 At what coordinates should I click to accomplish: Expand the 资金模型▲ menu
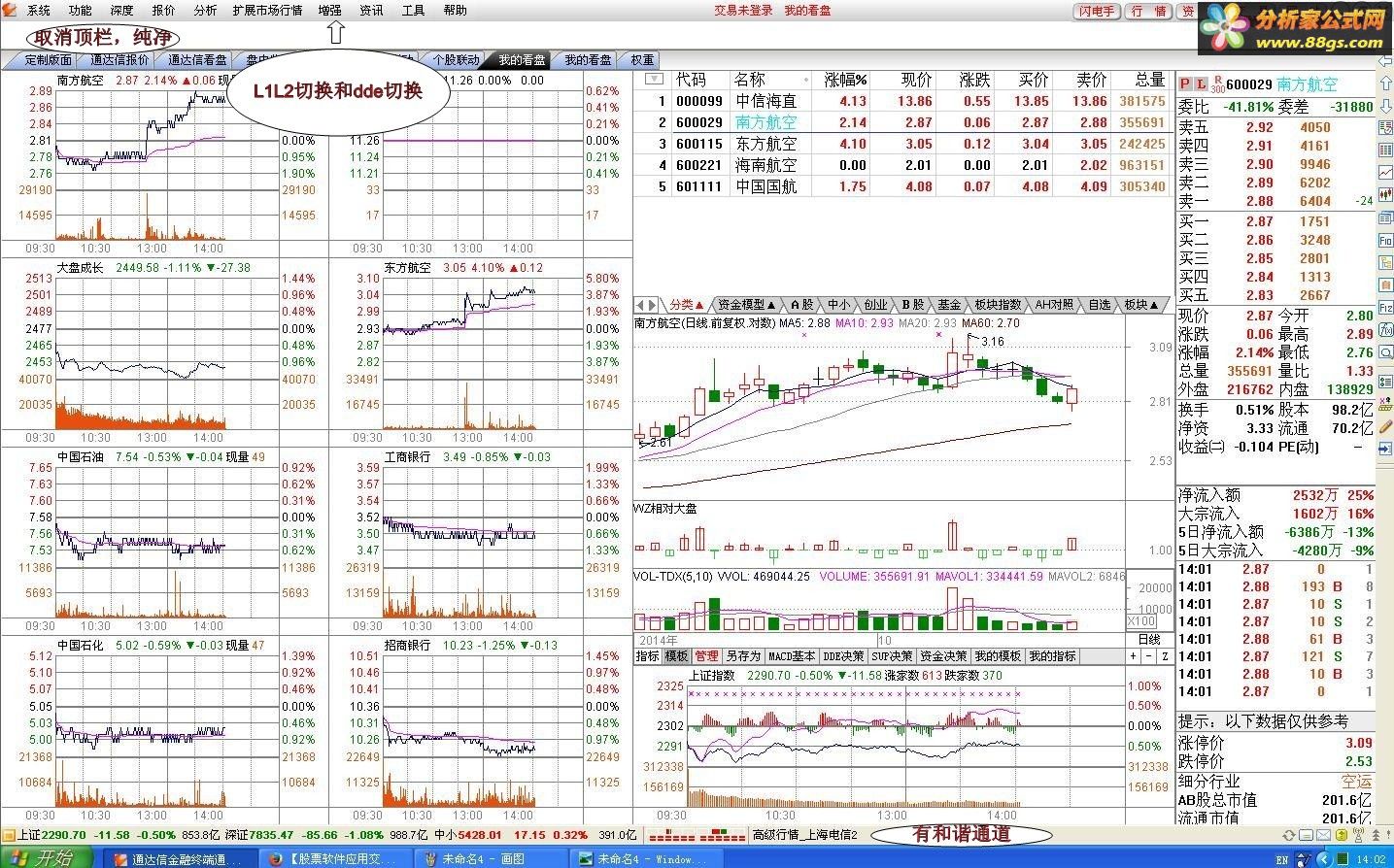(746, 305)
